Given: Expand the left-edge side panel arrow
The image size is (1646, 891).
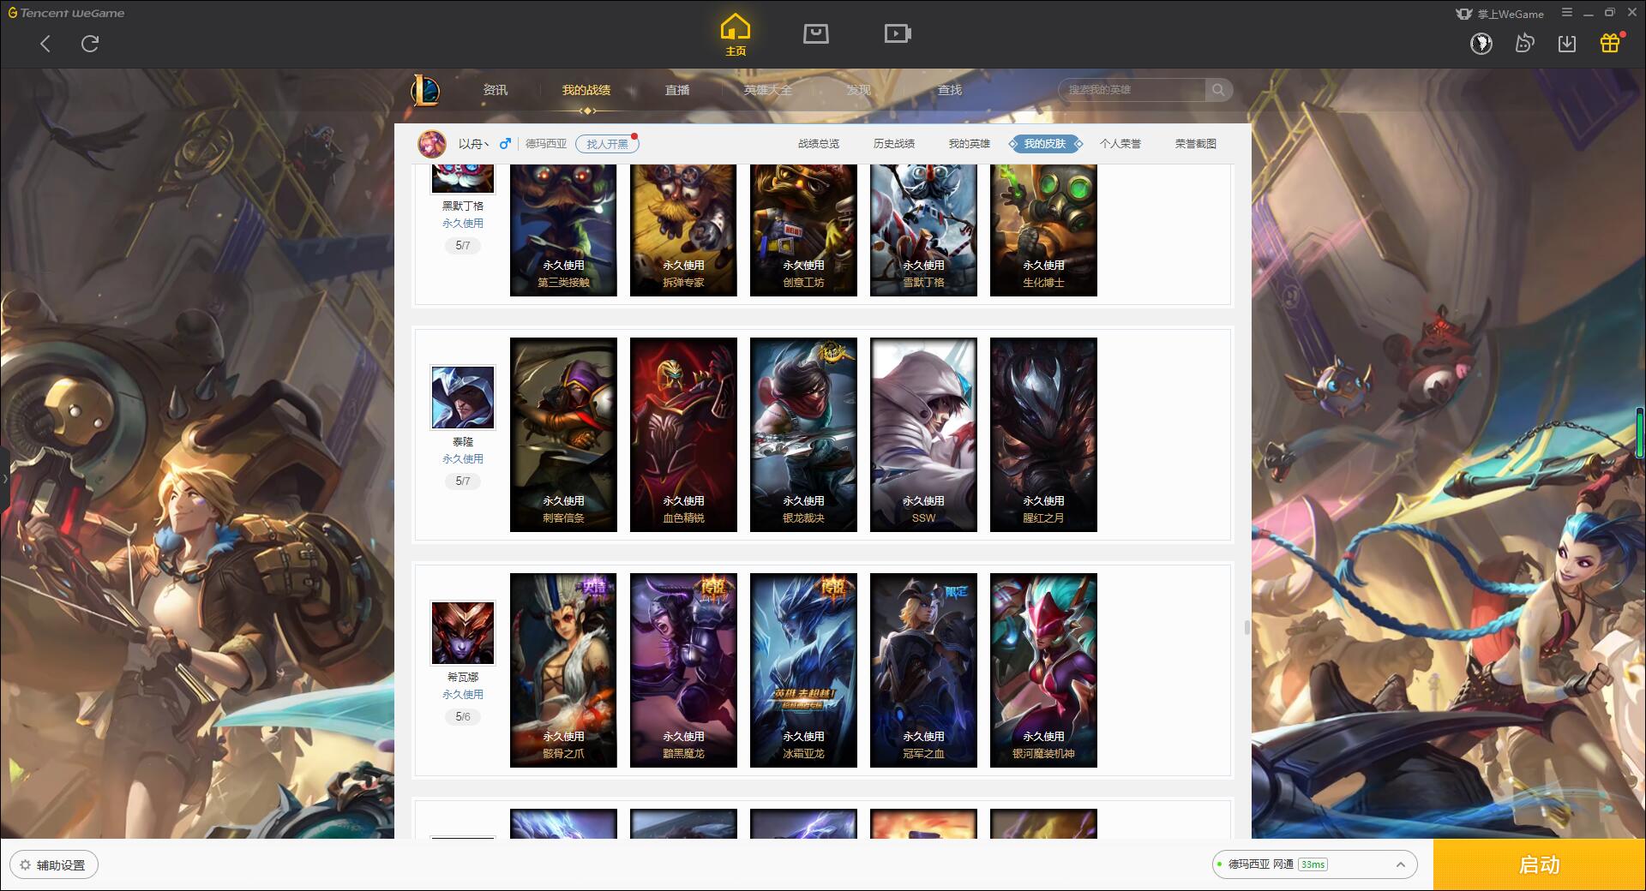Looking at the screenshot, I should coord(4,478).
